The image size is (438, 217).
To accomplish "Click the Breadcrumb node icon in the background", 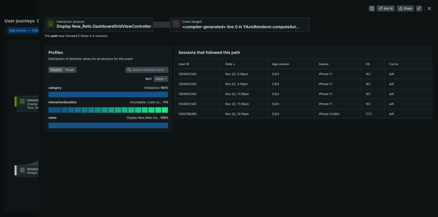I will 22,170.
